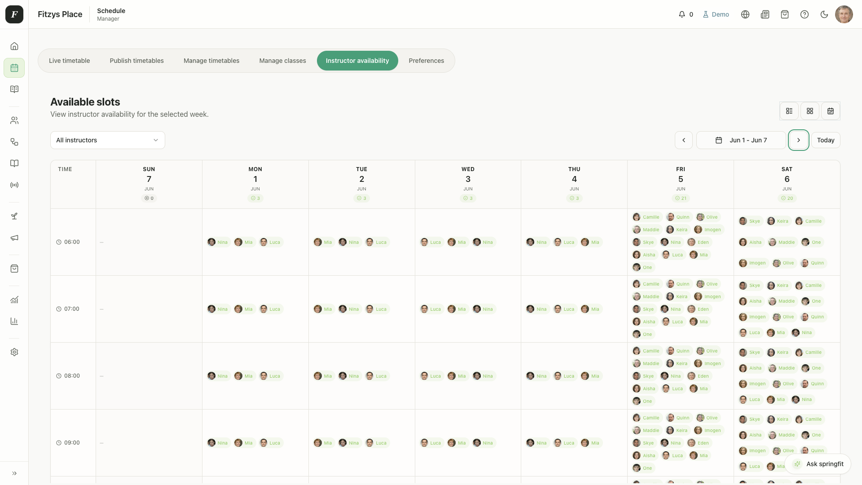Click the shapes icon in sidebar
This screenshot has height=485, width=862.
tap(14, 142)
